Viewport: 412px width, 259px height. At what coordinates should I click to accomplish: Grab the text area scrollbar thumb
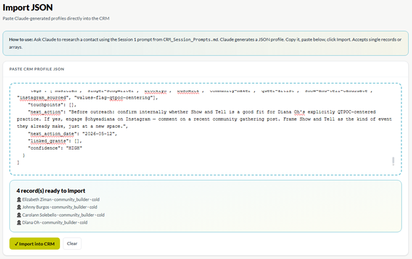coord(393,161)
